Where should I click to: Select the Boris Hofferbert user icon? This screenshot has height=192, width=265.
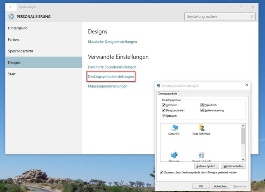tap(201, 128)
